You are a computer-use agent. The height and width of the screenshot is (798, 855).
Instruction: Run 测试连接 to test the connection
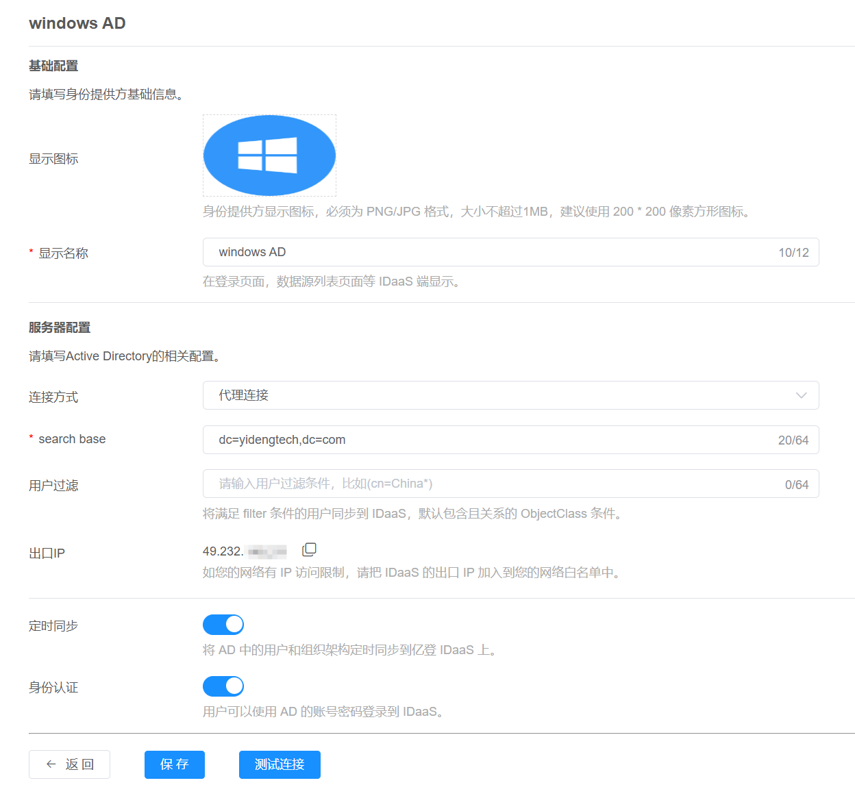280,764
